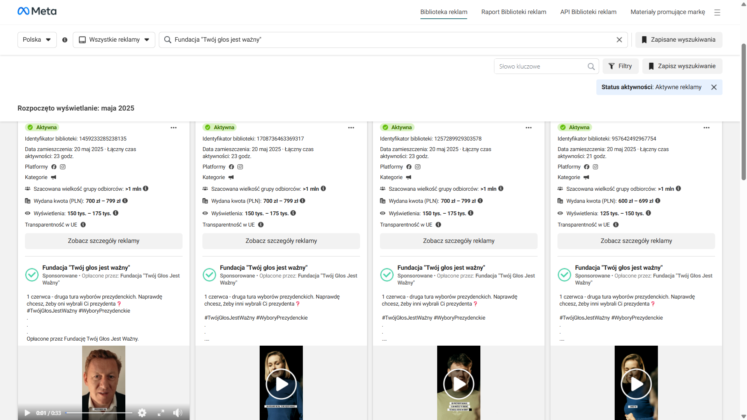Click foundation avatar in second ad

pos(209,274)
